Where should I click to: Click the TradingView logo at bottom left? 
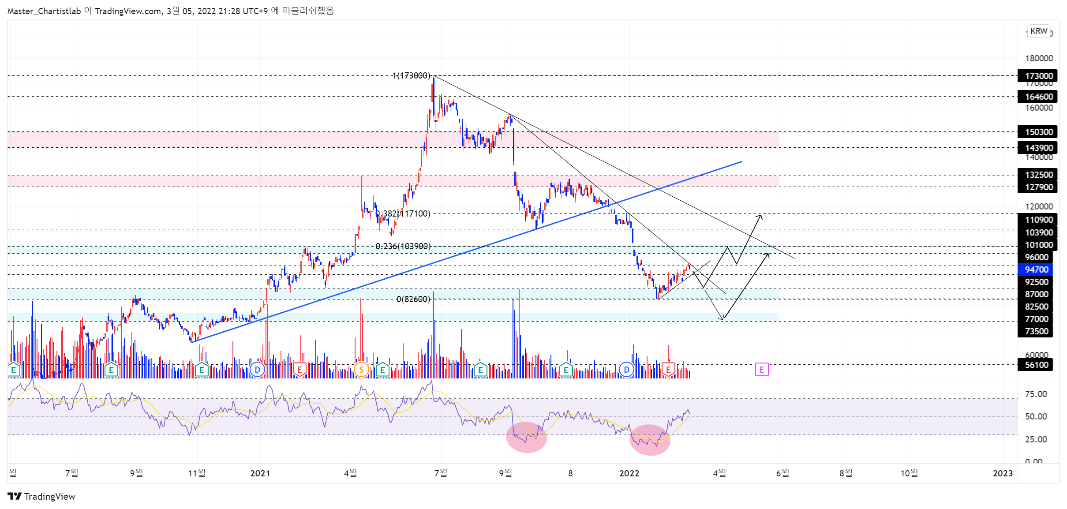click(x=41, y=496)
